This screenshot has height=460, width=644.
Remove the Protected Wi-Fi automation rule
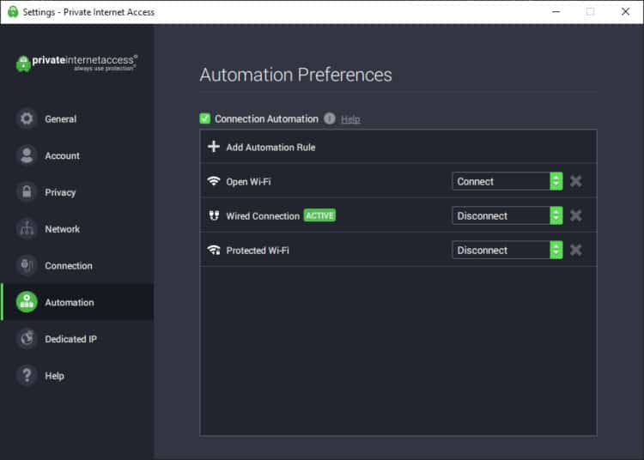(576, 250)
